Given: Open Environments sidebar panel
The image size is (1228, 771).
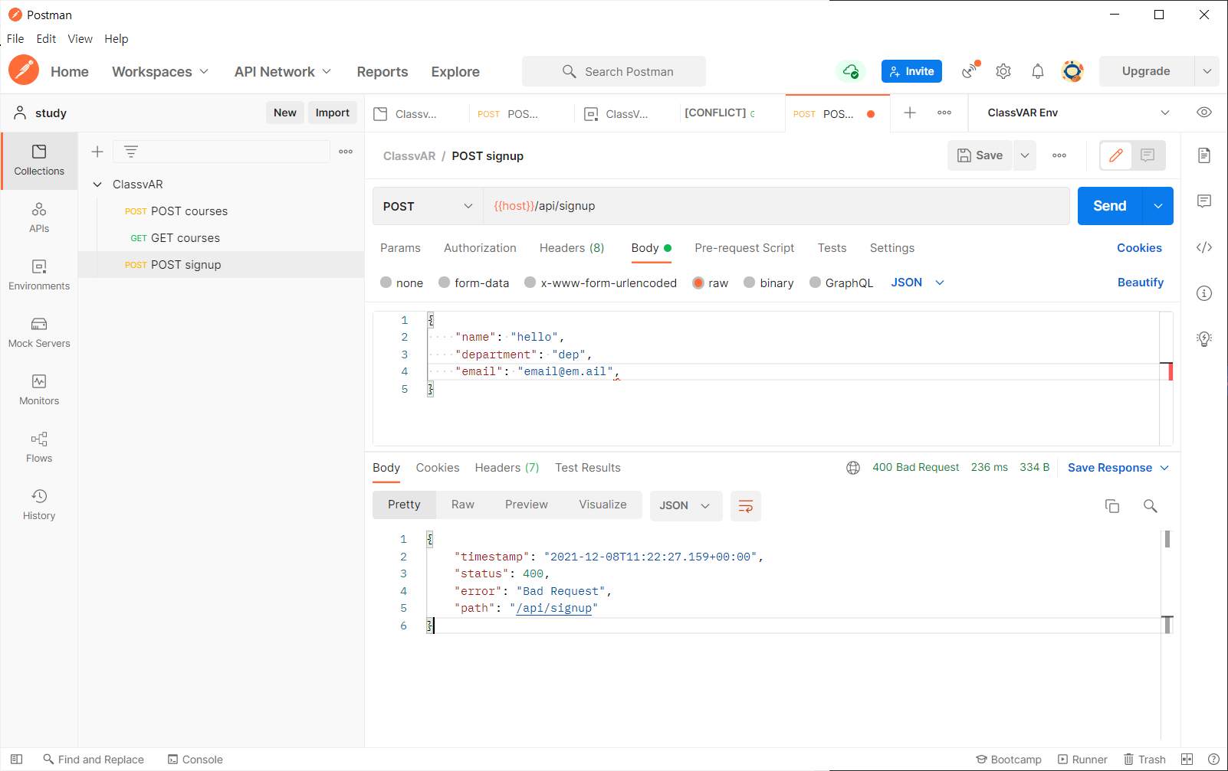Looking at the screenshot, I should coord(39,276).
